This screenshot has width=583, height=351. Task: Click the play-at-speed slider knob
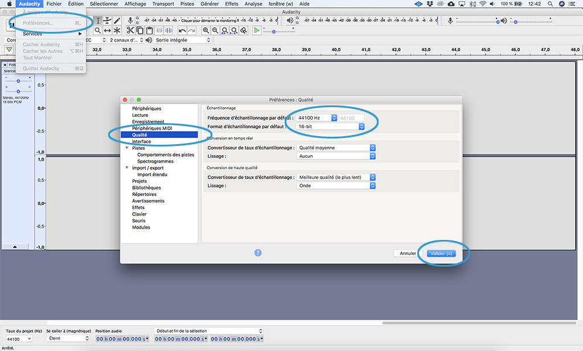tap(274, 32)
